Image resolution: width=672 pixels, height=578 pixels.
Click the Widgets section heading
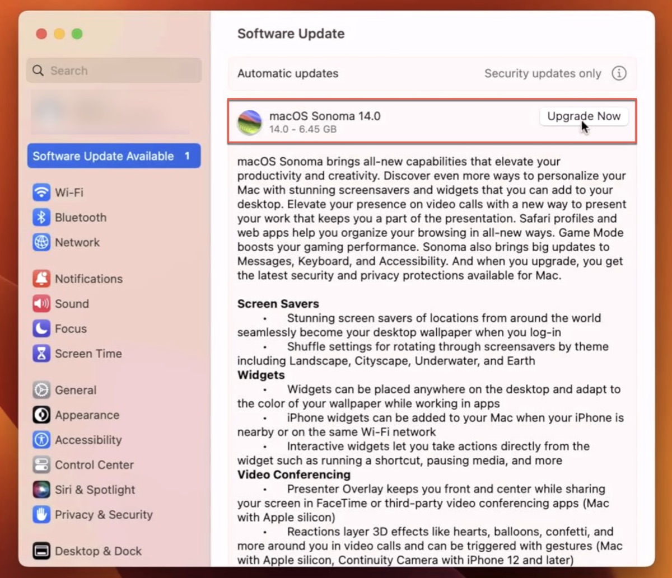coord(261,375)
